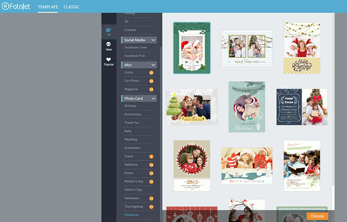
Task: Pick the Merry Christmas snowman scene template
Action: [247, 166]
